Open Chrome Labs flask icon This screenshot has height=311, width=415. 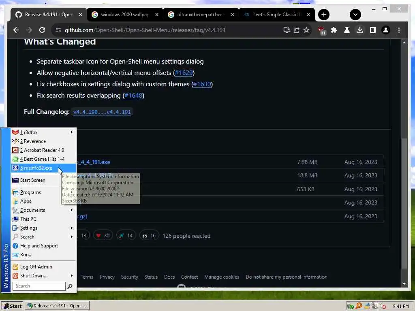point(347,30)
